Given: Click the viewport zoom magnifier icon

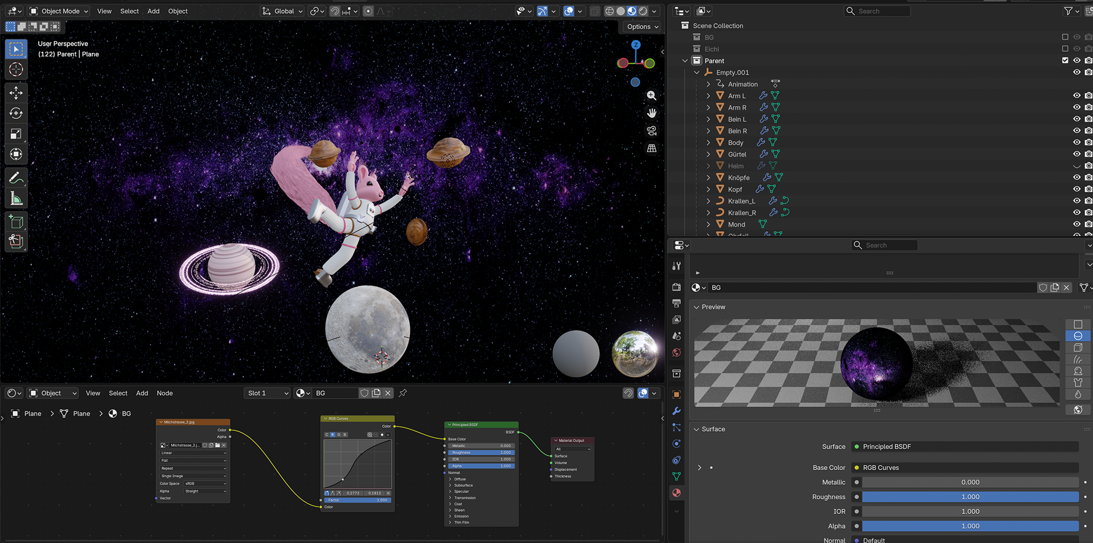Looking at the screenshot, I should 651,96.
